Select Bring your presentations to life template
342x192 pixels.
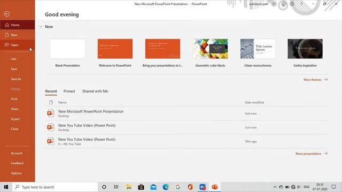pos(162,53)
